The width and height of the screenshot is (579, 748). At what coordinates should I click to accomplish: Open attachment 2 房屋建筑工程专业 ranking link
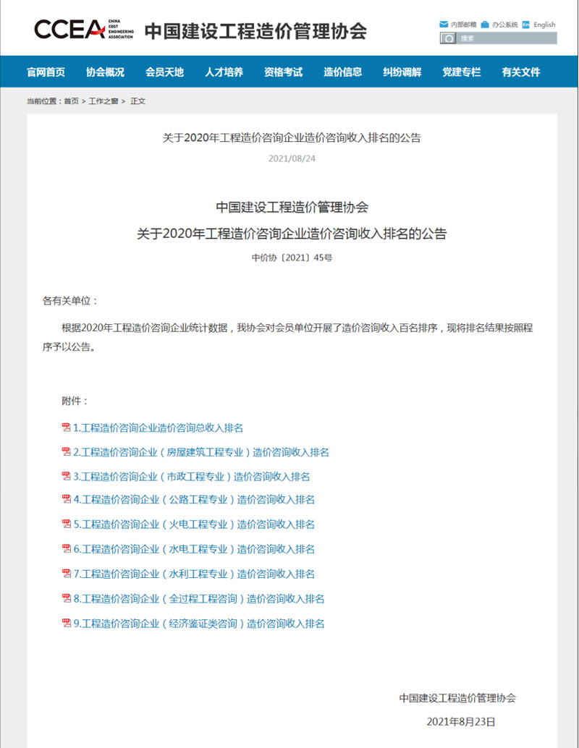(201, 452)
